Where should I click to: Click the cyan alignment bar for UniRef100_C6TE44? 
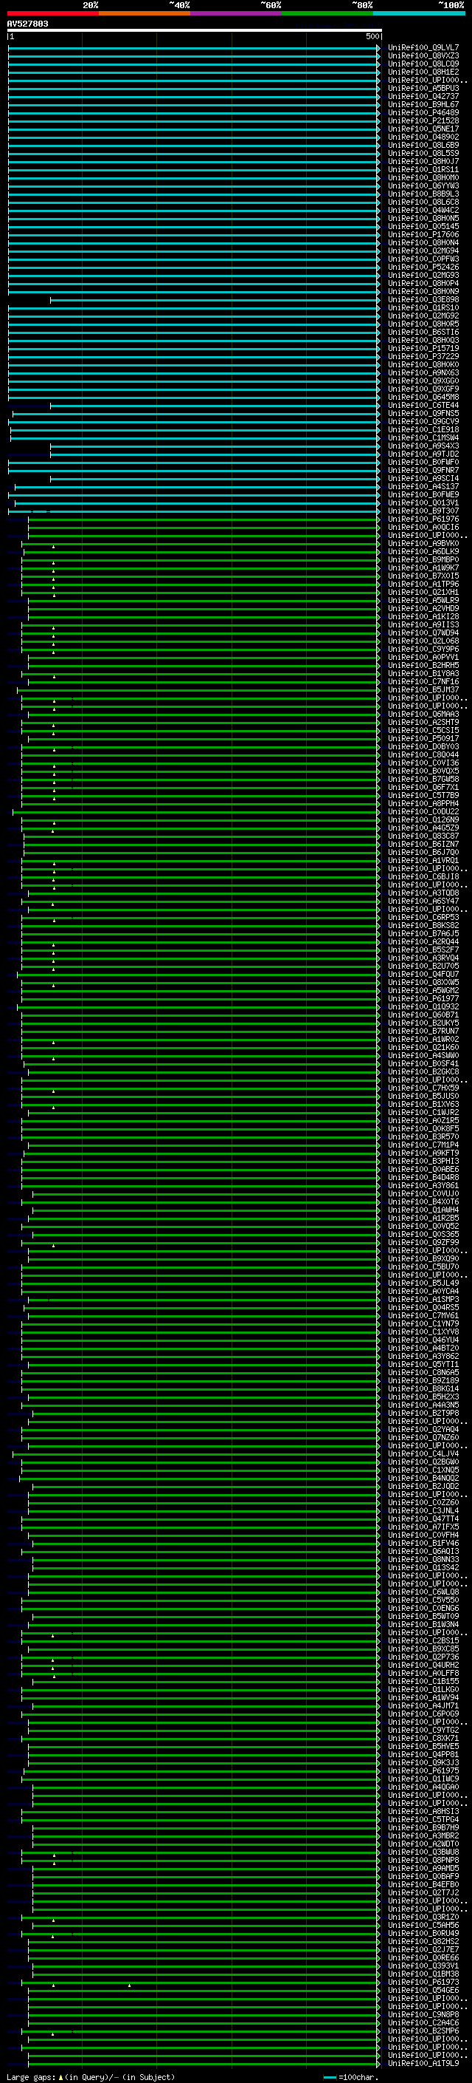(x=215, y=406)
